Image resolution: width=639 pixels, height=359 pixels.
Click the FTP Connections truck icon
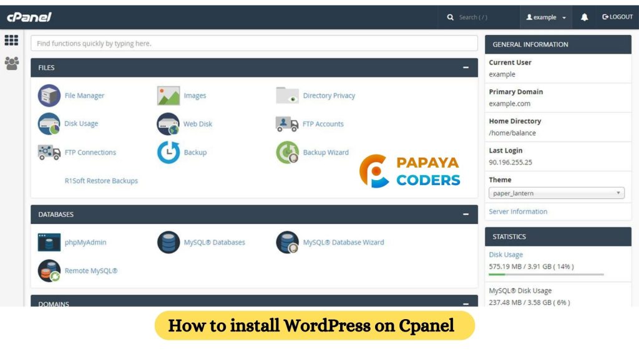point(49,152)
